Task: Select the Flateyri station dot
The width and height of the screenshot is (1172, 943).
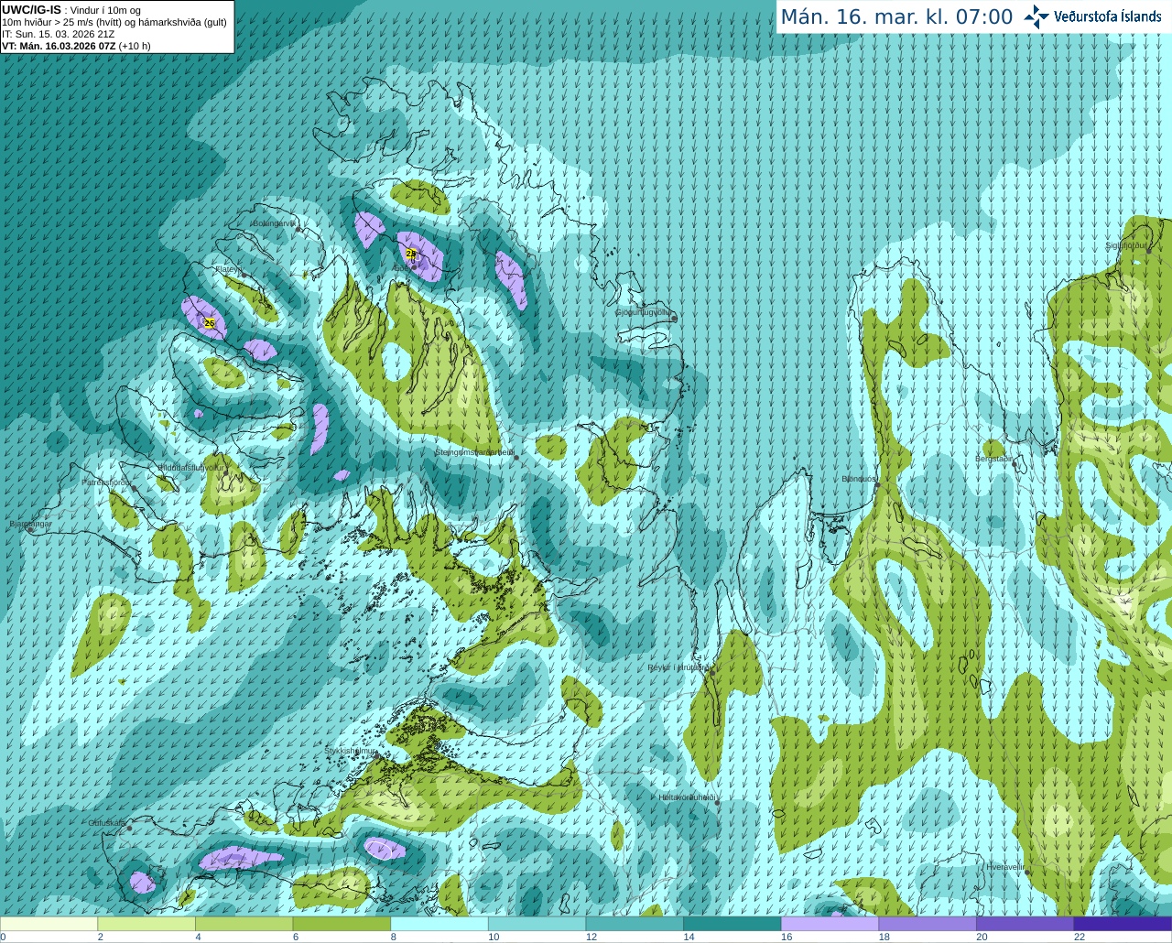Action: click(x=244, y=275)
